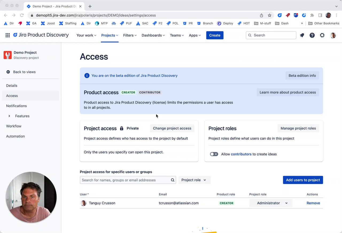Reload the page with the refresh icon

click(22, 15)
